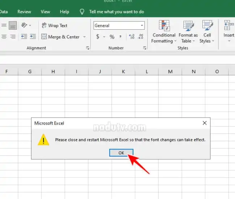
Task: Open Conditional Formatting menu
Action: (x=164, y=32)
